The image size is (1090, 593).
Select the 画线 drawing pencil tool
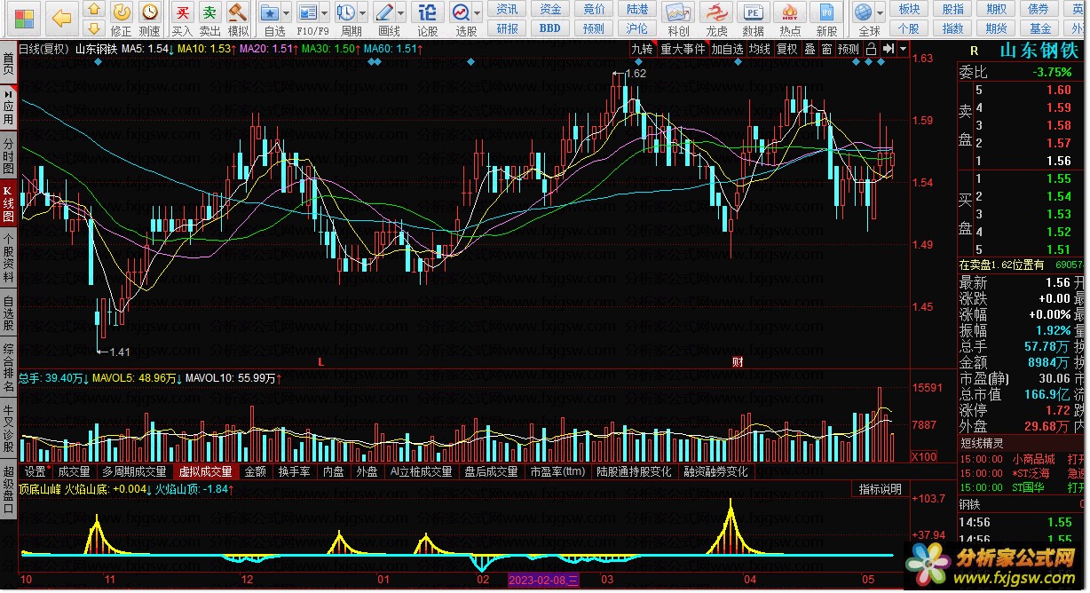(x=383, y=12)
